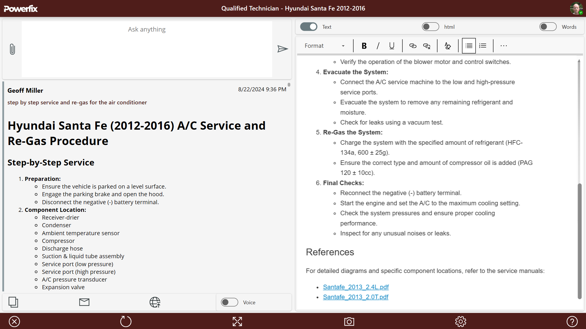This screenshot has height=329, width=586.
Task: Turn off the Text toggle switch
Action: click(309, 27)
